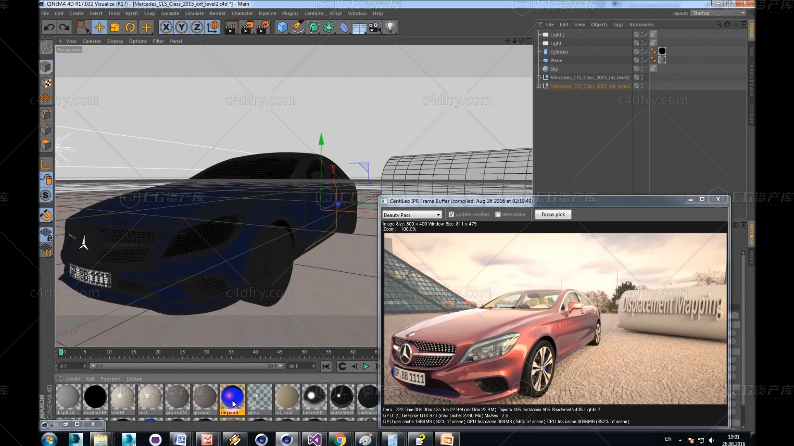Screen dimensions: 794x446
Task: Click the Redo arrow in the toolbar
Action: pyautogui.click(x=64, y=27)
